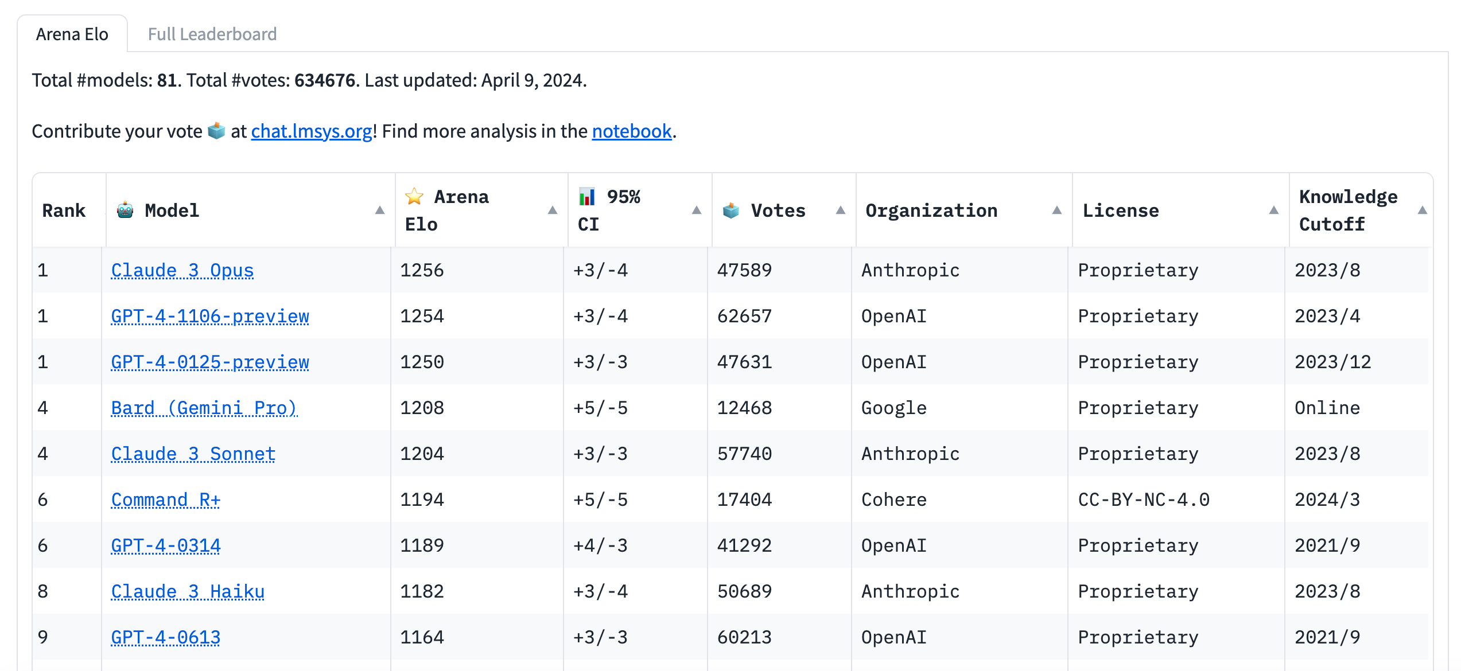Select Elo value 1194 for Command R+
The width and height of the screenshot is (1461, 671).
point(422,500)
